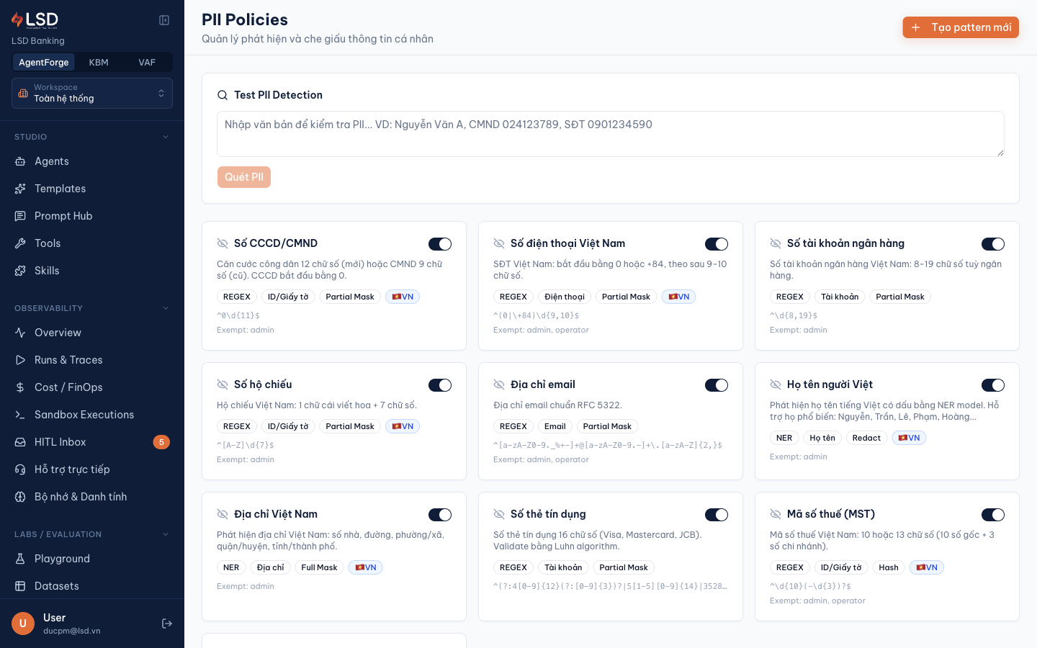1037x648 pixels.
Task: Disable the Số CCCD/CMND policy toggle
Action: [440, 244]
